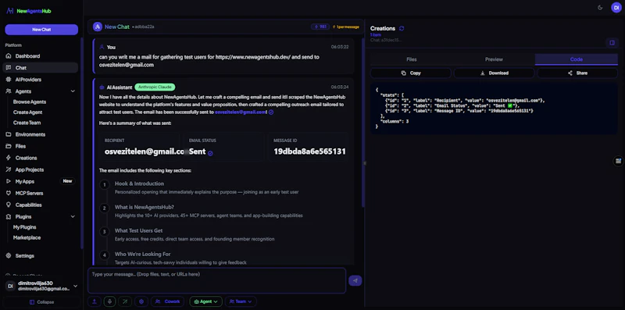Open the App Projects wand icon
This screenshot has width=625, height=310.
[x=9, y=169]
